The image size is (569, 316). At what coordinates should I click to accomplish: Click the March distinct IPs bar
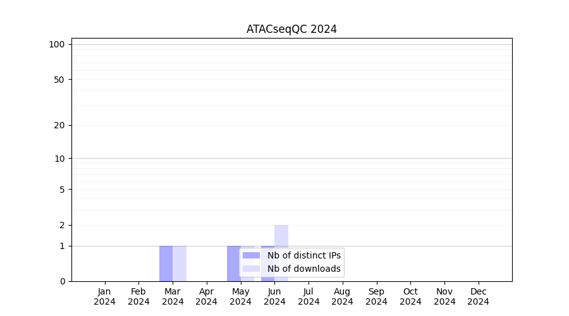click(166, 263)
